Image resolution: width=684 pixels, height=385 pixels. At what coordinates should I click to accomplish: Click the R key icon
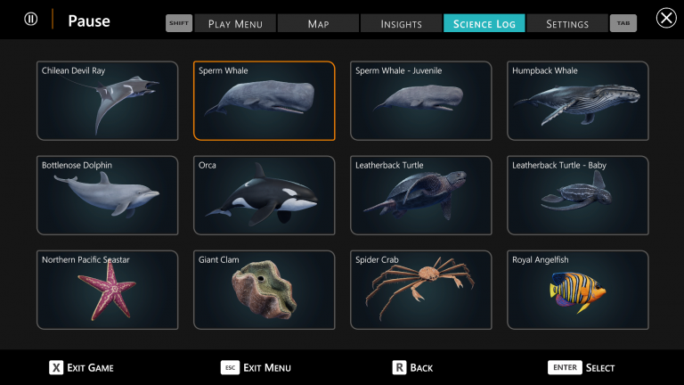(x=399, y=367)
